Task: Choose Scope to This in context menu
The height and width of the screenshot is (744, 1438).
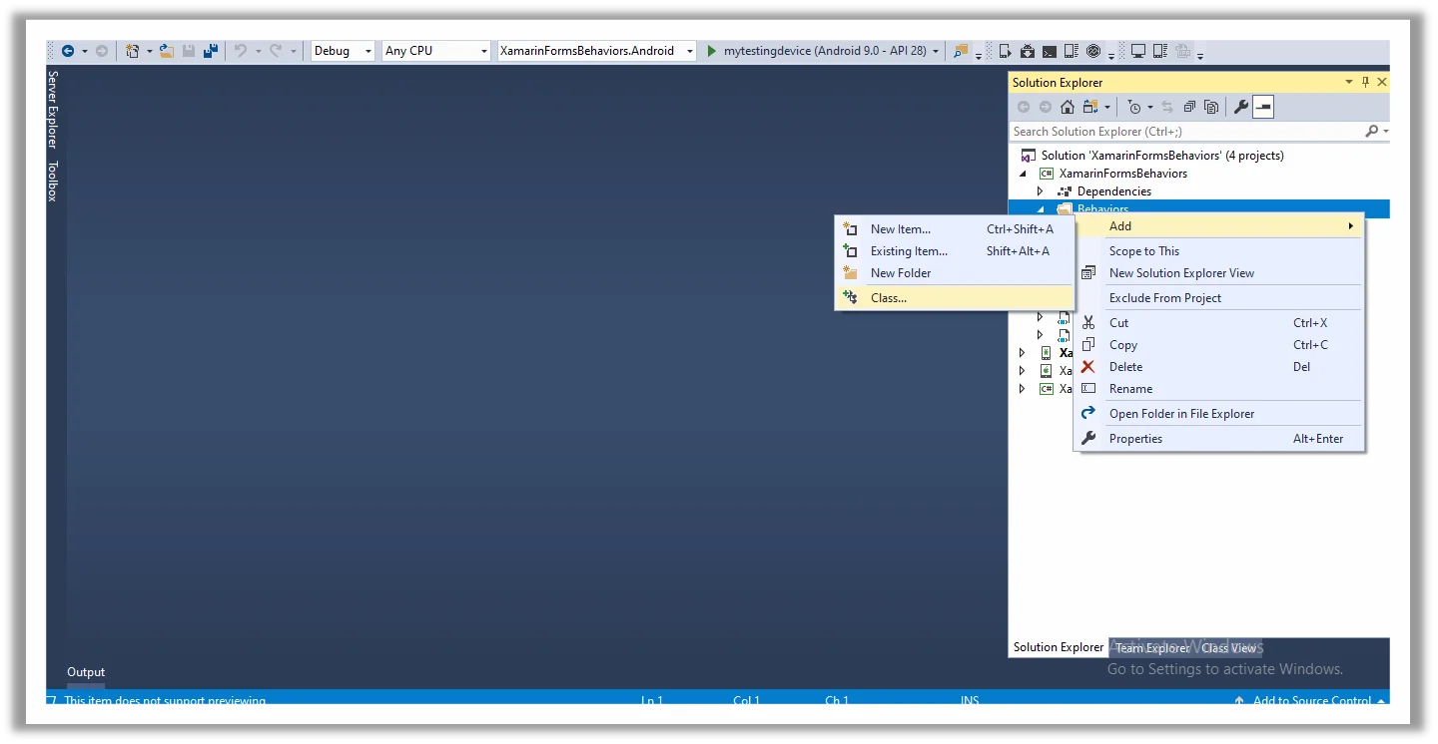Action: point(1218,250)
